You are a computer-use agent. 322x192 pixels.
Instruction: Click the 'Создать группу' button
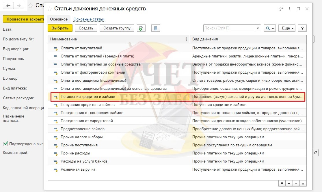117,28
